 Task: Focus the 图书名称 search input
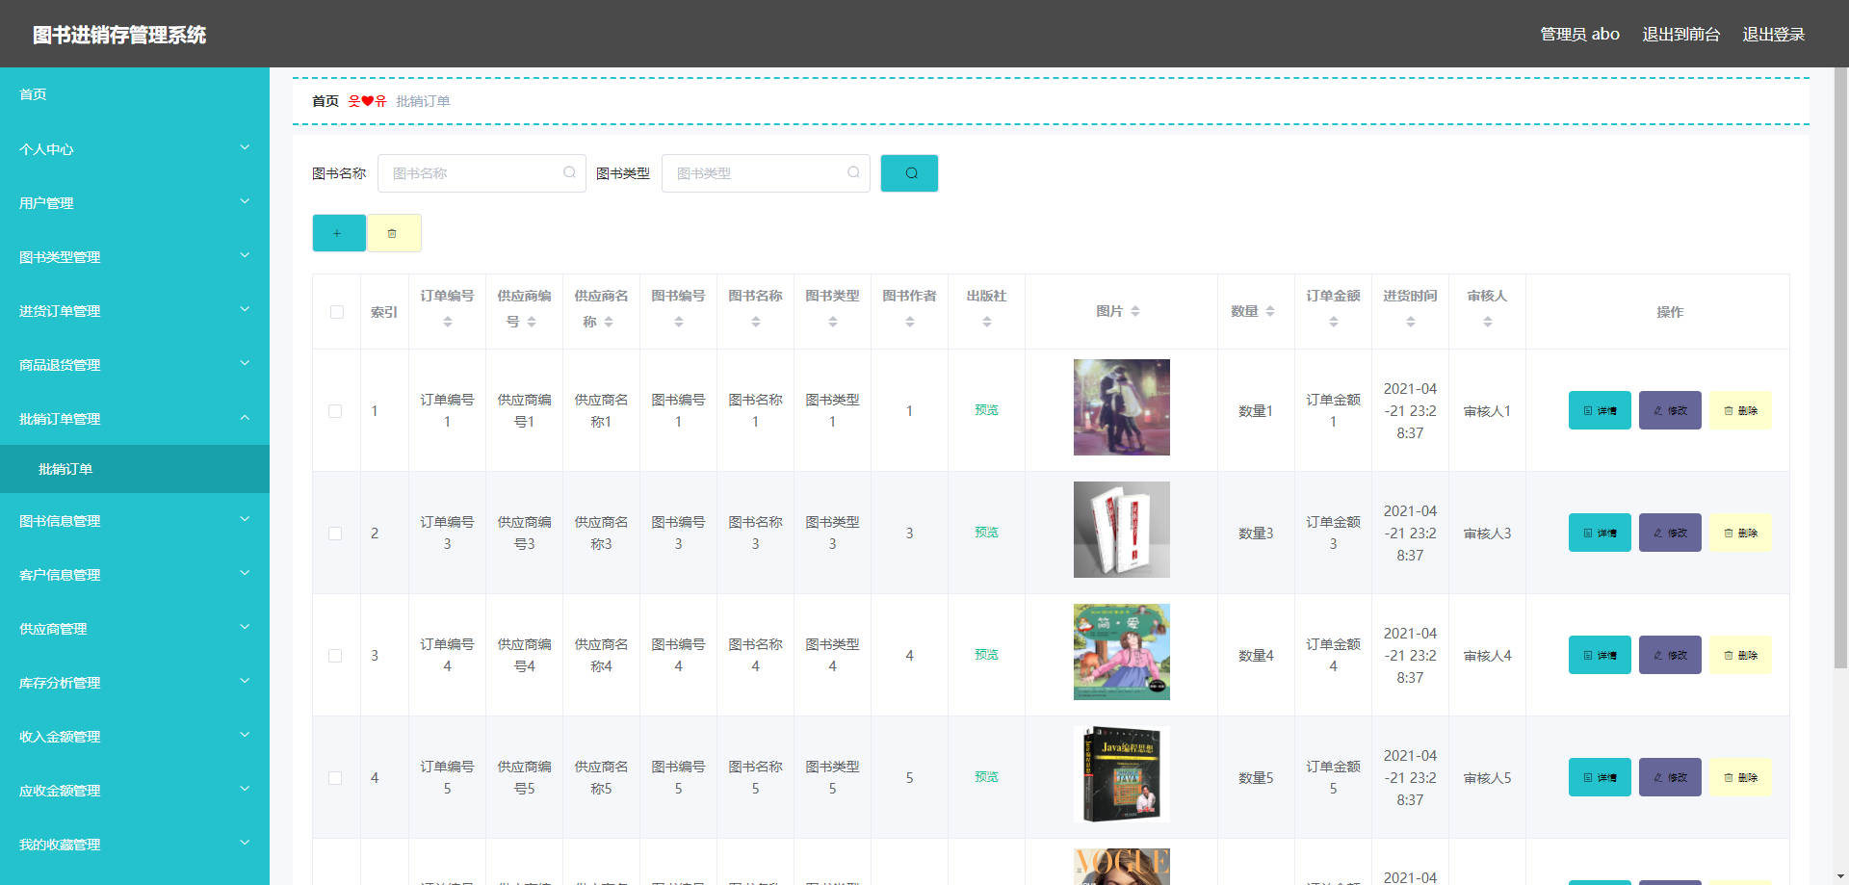(482, 173)
